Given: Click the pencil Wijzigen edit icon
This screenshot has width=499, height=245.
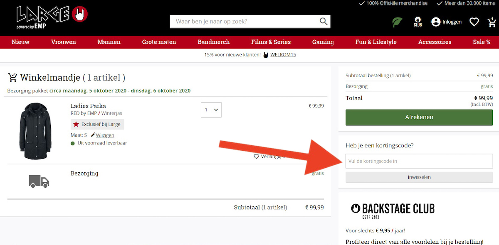Looking at the screenshot, I should 93,135.
